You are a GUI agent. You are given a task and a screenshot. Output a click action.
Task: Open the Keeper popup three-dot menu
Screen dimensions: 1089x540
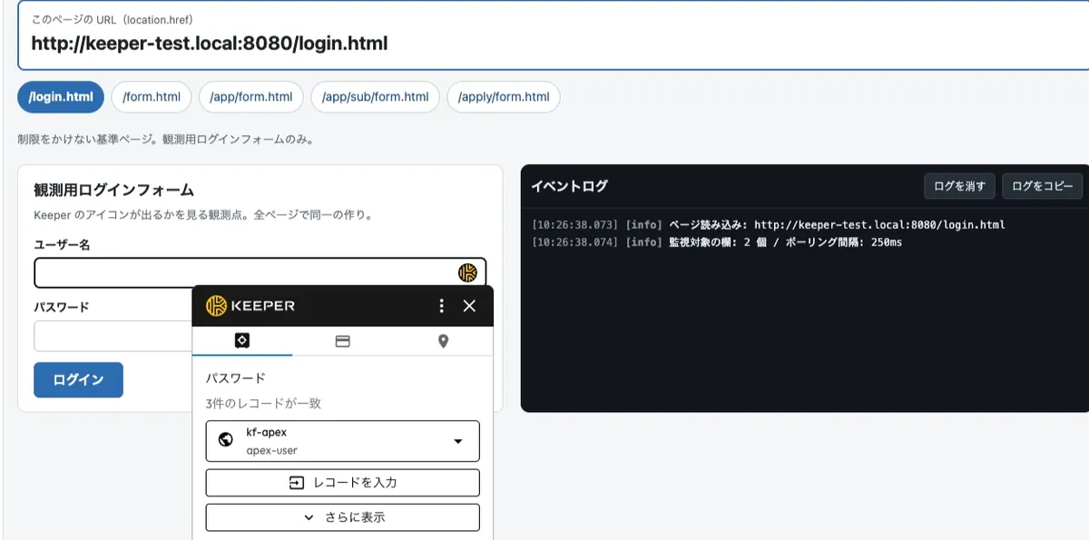[x=442, y=306]
